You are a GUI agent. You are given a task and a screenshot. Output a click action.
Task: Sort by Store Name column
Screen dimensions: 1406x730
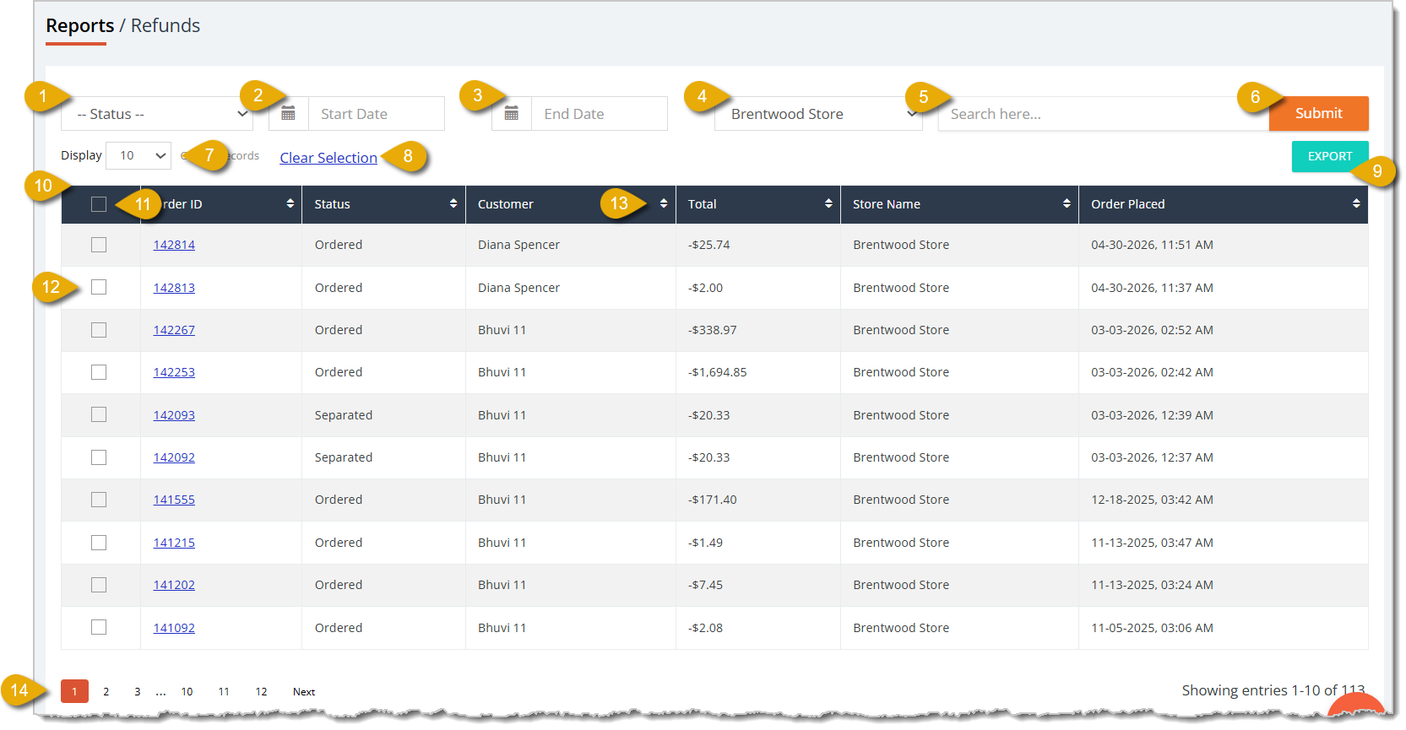pyautogui.click(x=1067, y=203)
